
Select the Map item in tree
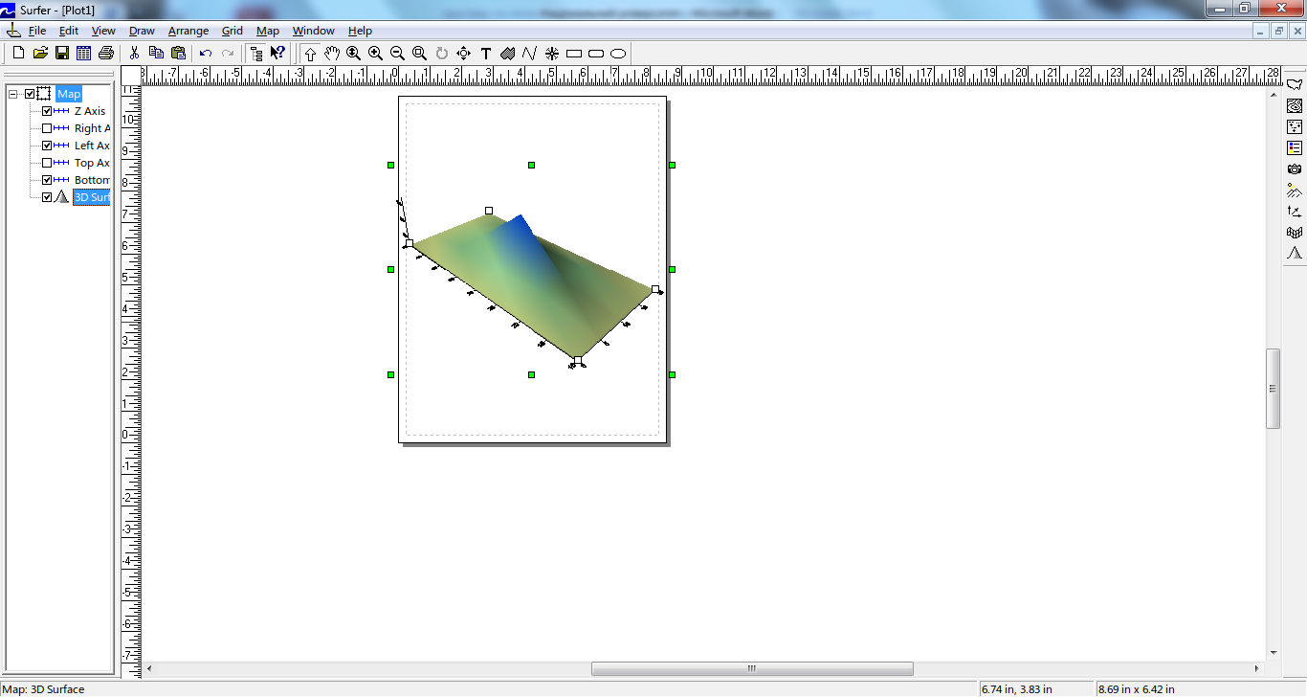[69, 94]
